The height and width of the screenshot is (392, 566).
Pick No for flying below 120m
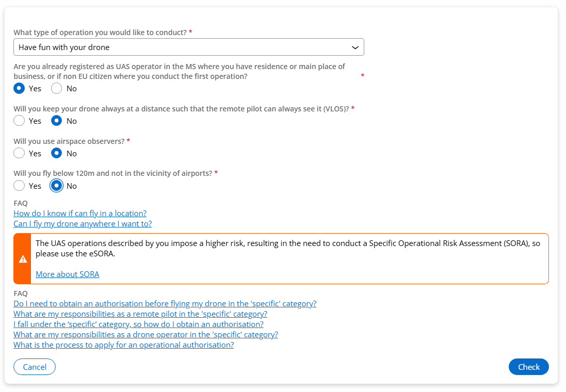pyautogui.click(x=57, y=186)
